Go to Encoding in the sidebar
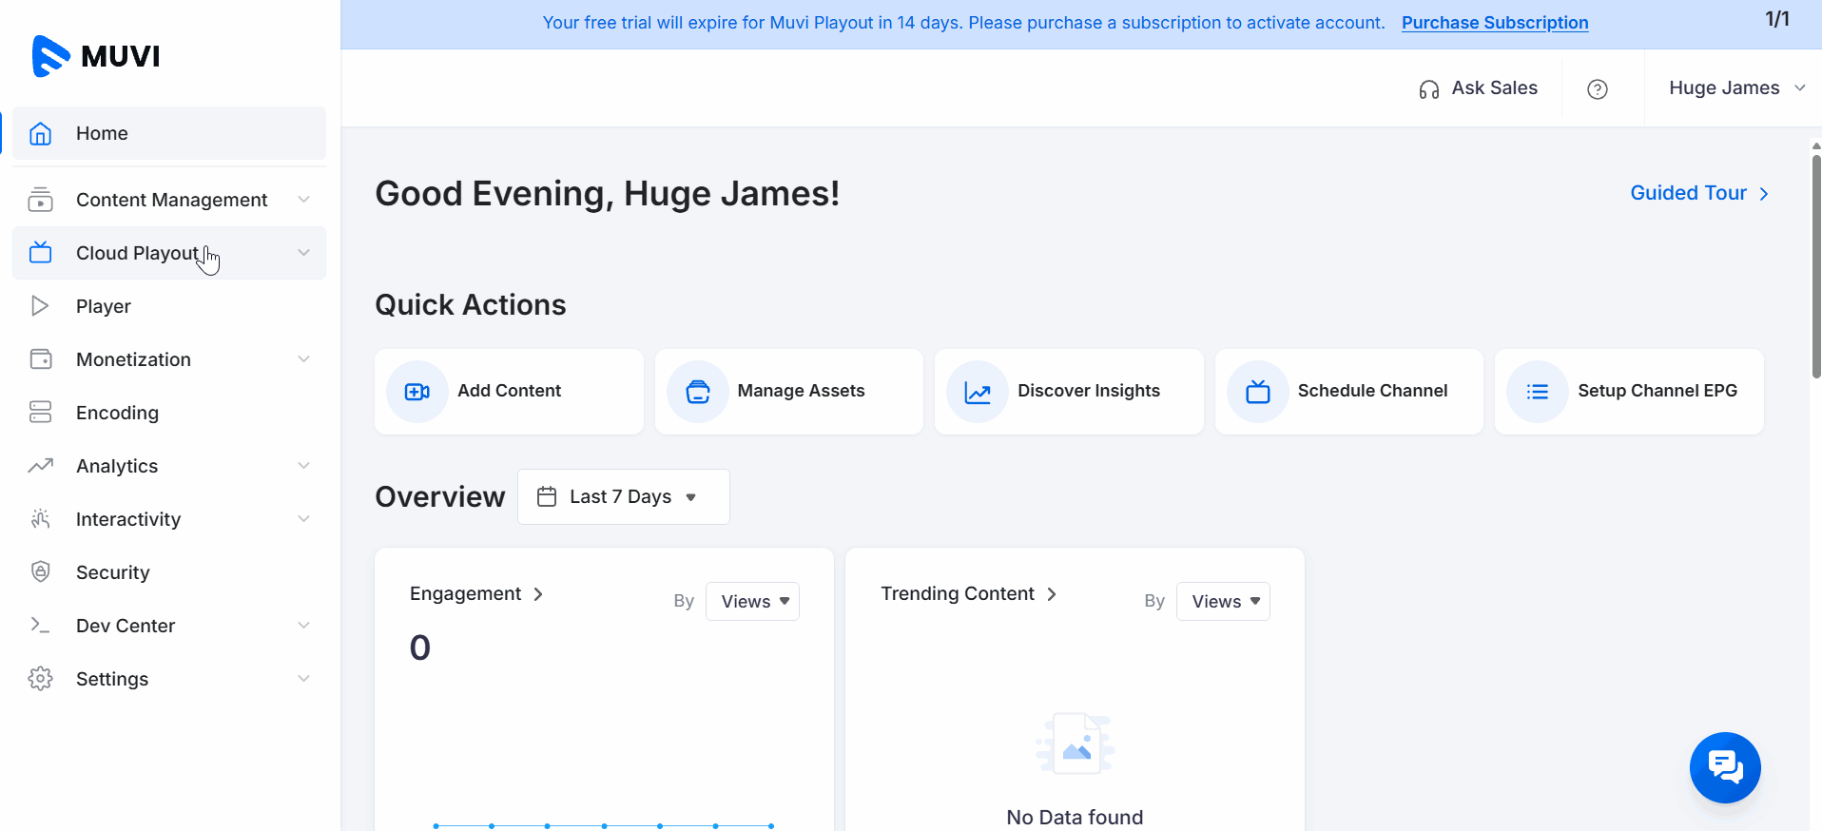The image size is (1822, 831). 117,413
